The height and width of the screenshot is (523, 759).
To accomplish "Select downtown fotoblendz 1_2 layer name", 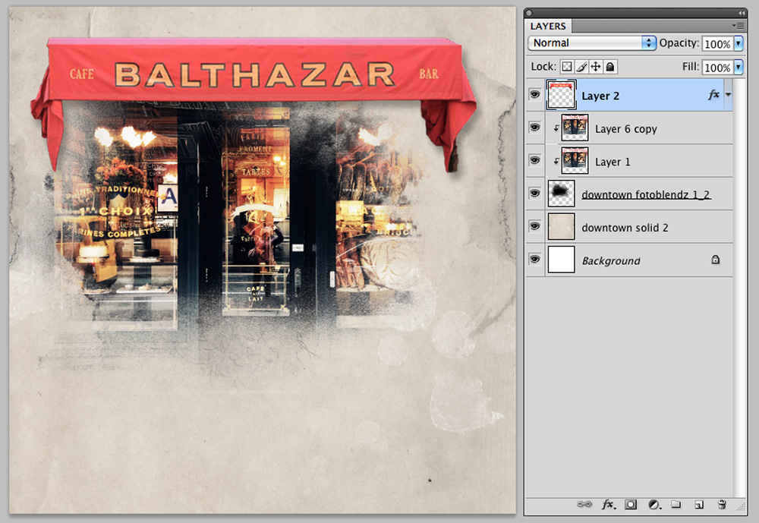I will (x=646, y=194).
